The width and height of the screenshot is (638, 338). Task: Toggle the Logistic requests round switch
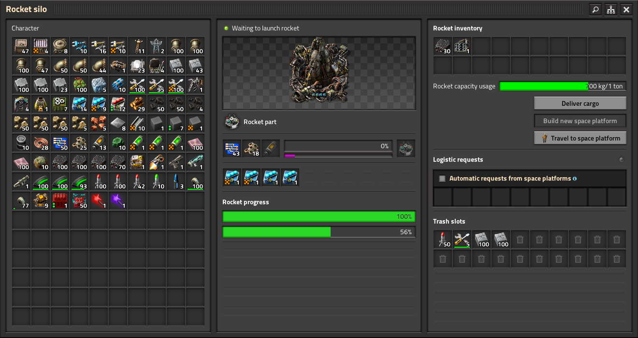point(622,160)
